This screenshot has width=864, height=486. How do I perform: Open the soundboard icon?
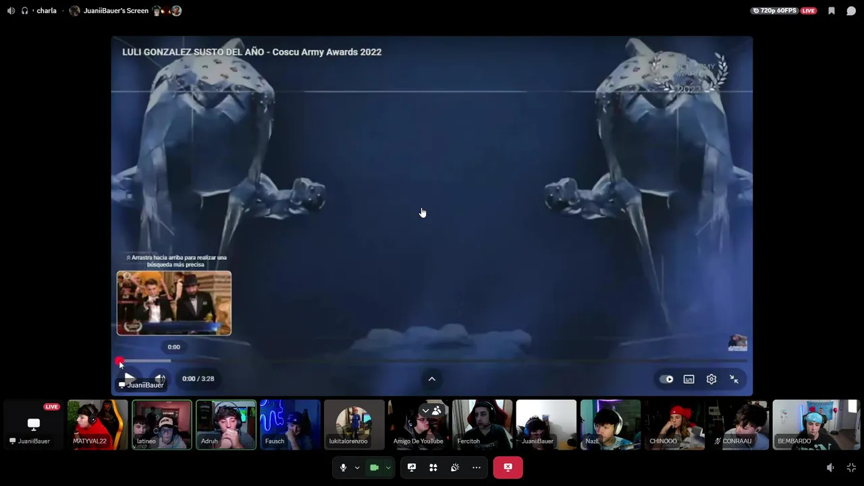point(455,468)
